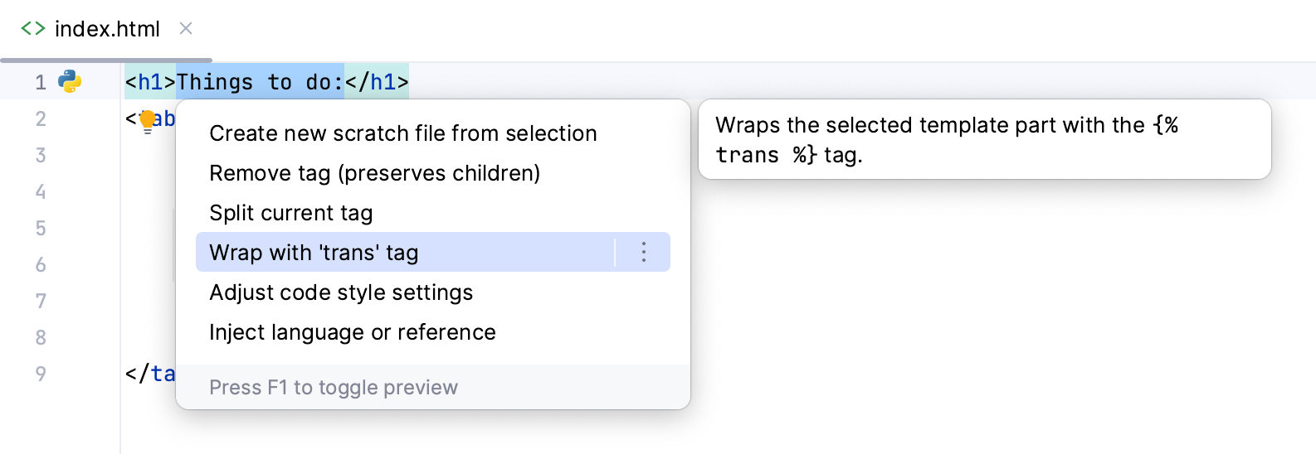Click the Press F1 to toggle preview hint
The height and width of the screenshot is (454, 1316).
click(x=333, y=388)
